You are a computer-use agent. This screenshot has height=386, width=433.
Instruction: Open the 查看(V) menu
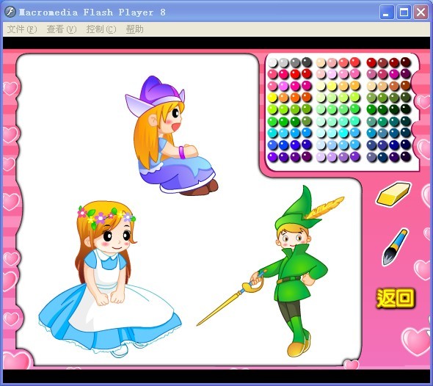[x=62, y=29]
